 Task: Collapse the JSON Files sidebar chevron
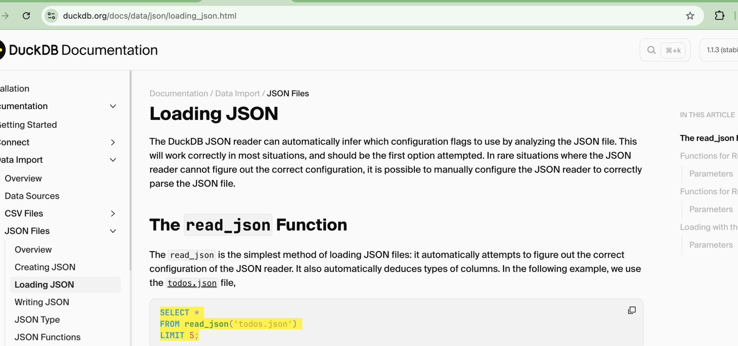click(x=113, y=231)
